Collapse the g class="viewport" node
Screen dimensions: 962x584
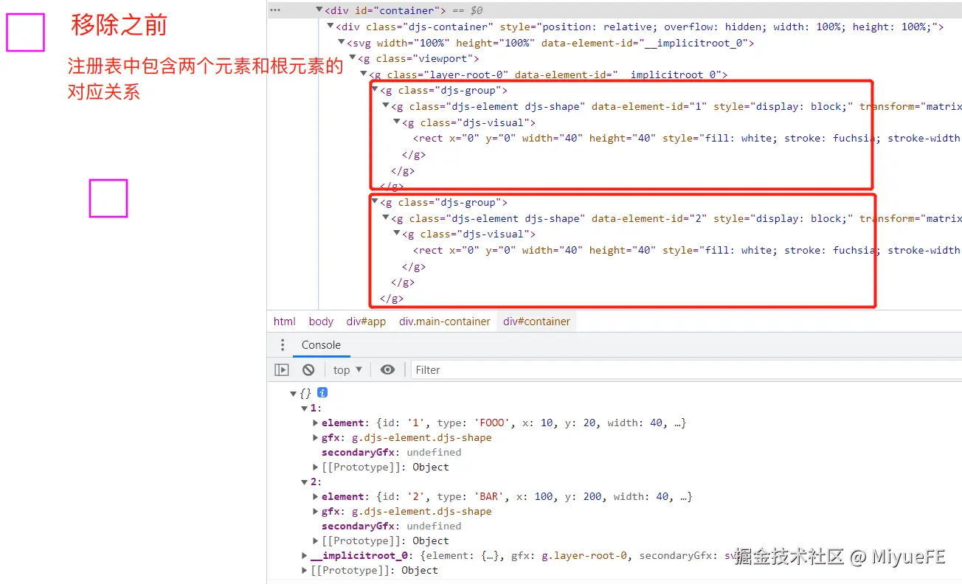pos(353,58)
